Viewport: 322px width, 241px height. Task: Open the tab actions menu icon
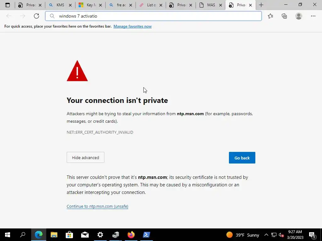click(x=8, y=5)
